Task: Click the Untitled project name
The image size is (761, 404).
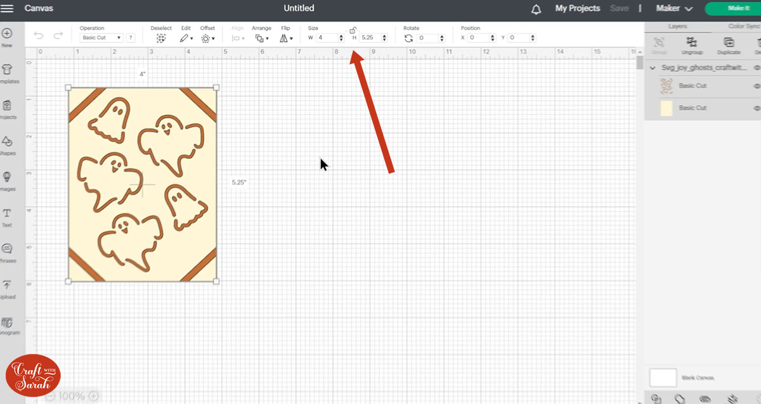Action: 299,9
